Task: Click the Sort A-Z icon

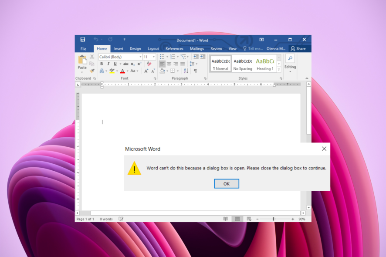Action: [186, 71]
